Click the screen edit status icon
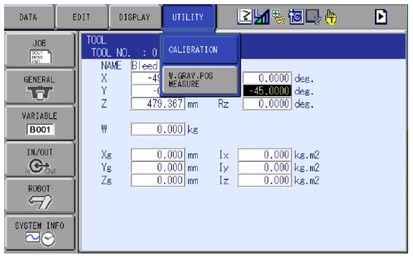 click(314, 17)
